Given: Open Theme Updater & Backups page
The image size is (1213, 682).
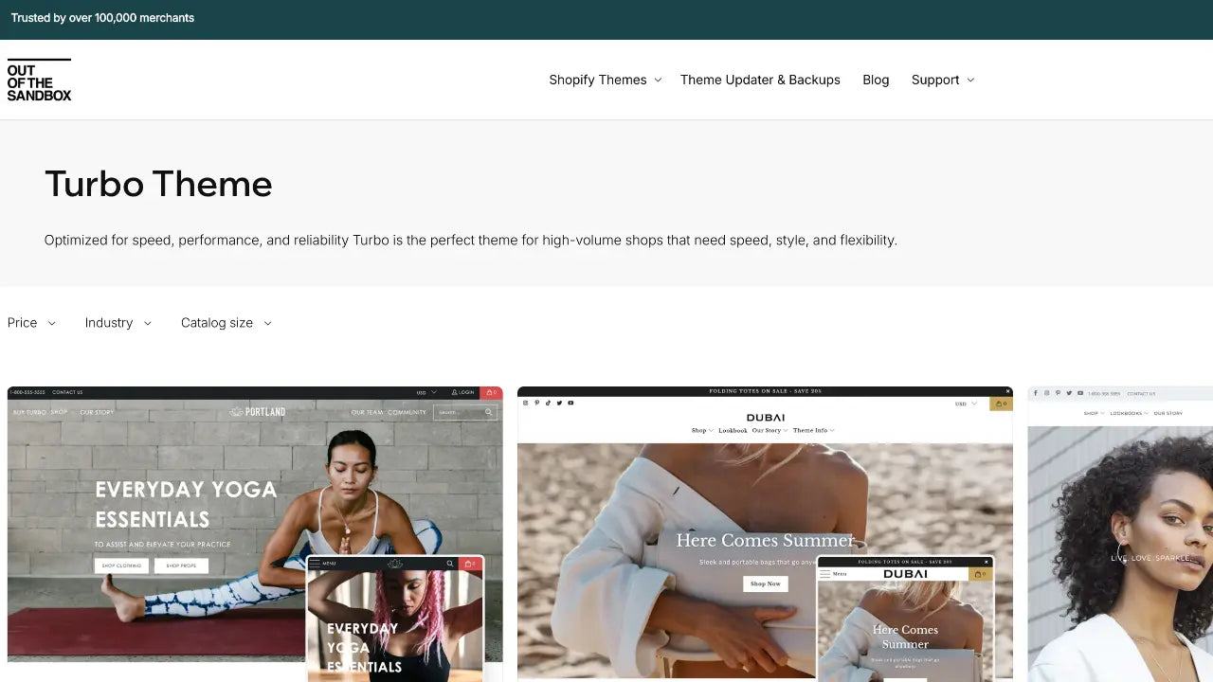Looking at the screenshot, I should (760, 80).
